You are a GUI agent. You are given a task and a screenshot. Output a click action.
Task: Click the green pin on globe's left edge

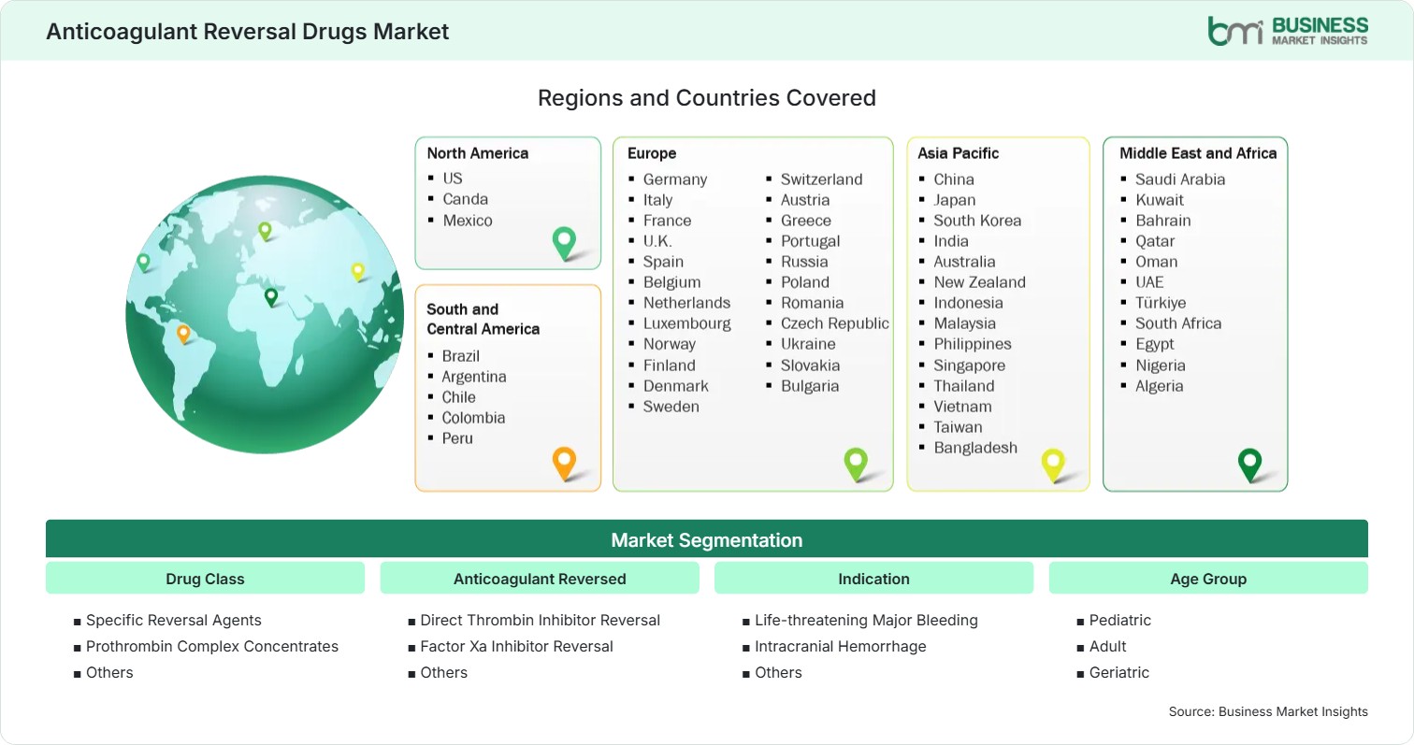(143, 263)
